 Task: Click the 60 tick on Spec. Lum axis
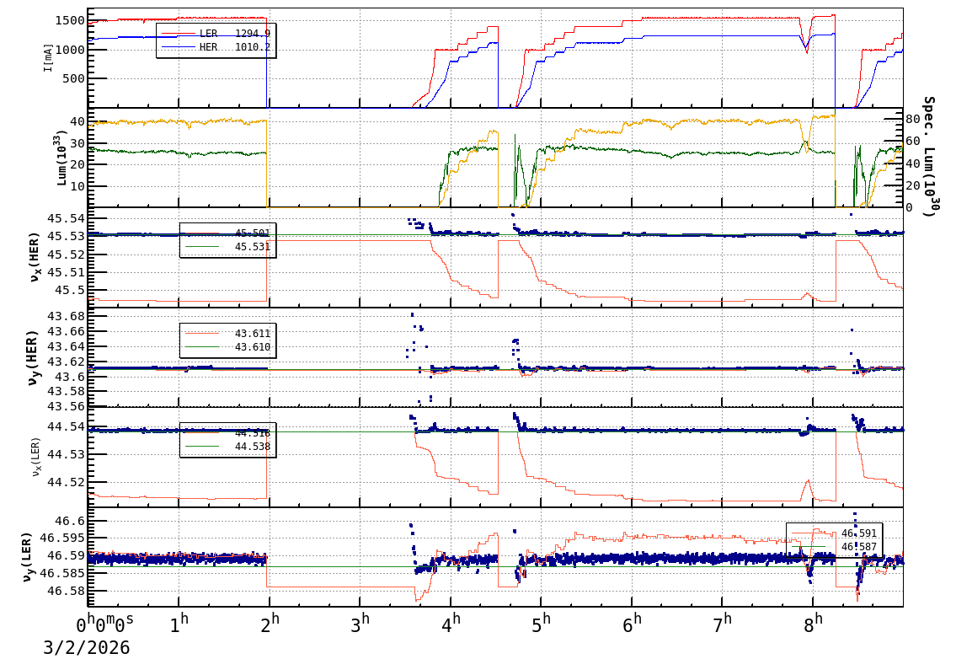coord(912,142)
